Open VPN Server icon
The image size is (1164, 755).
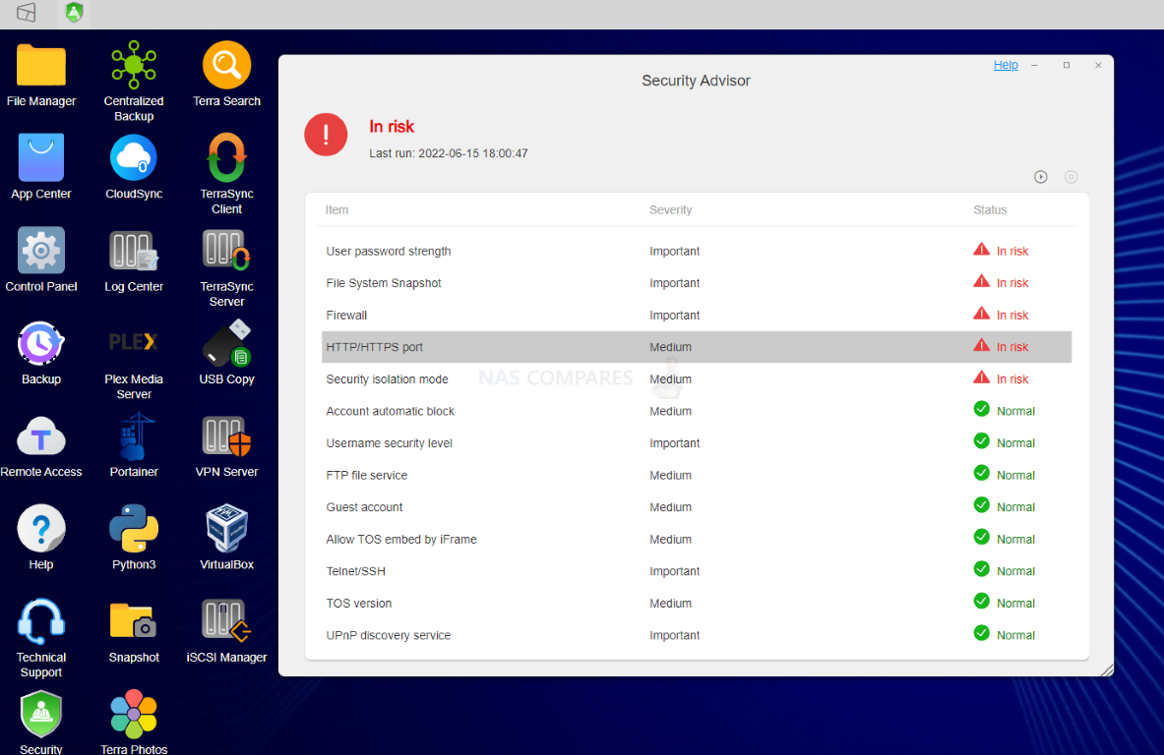226,436
